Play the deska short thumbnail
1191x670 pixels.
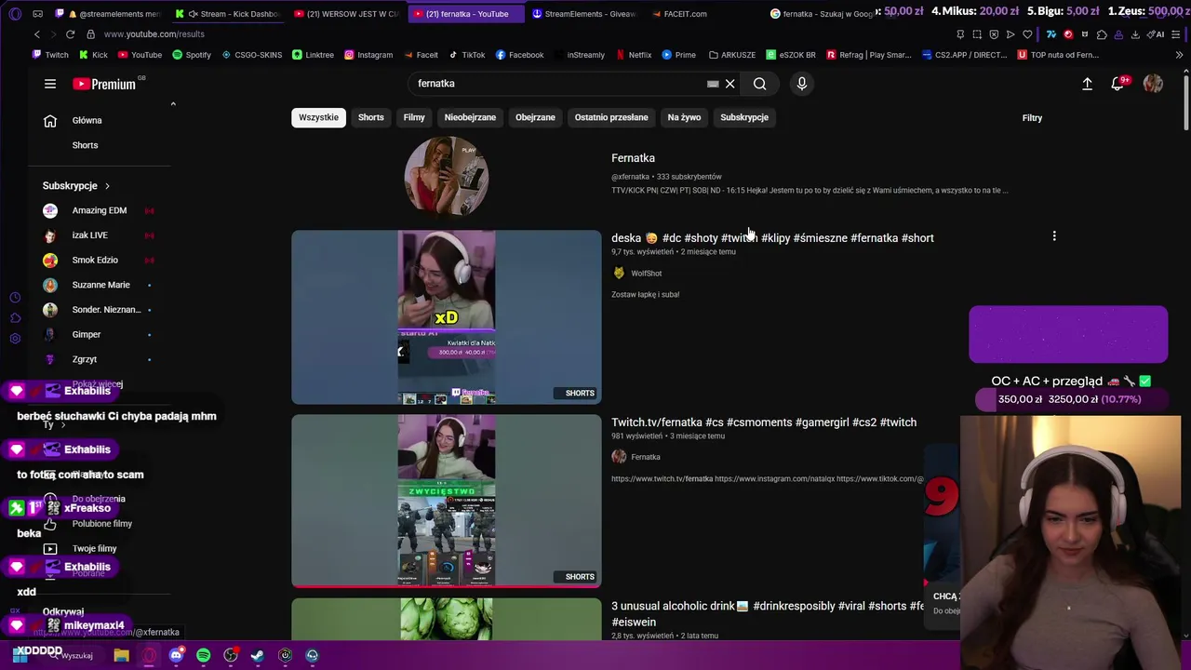[x=447, y=317]
